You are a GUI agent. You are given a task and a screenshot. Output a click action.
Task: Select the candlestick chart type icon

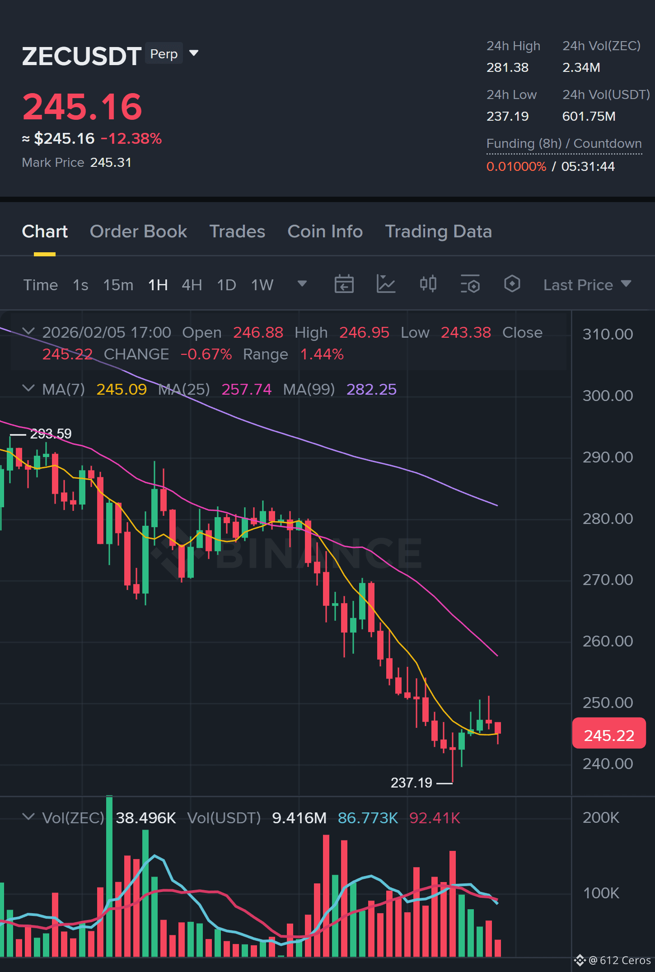coord(428,284)
